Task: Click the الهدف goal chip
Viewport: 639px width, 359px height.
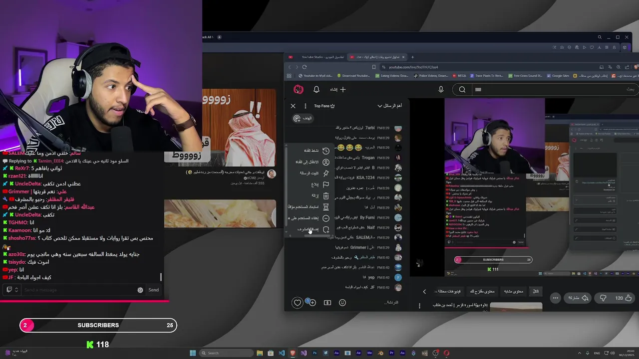Action: [x=303, y=118]
